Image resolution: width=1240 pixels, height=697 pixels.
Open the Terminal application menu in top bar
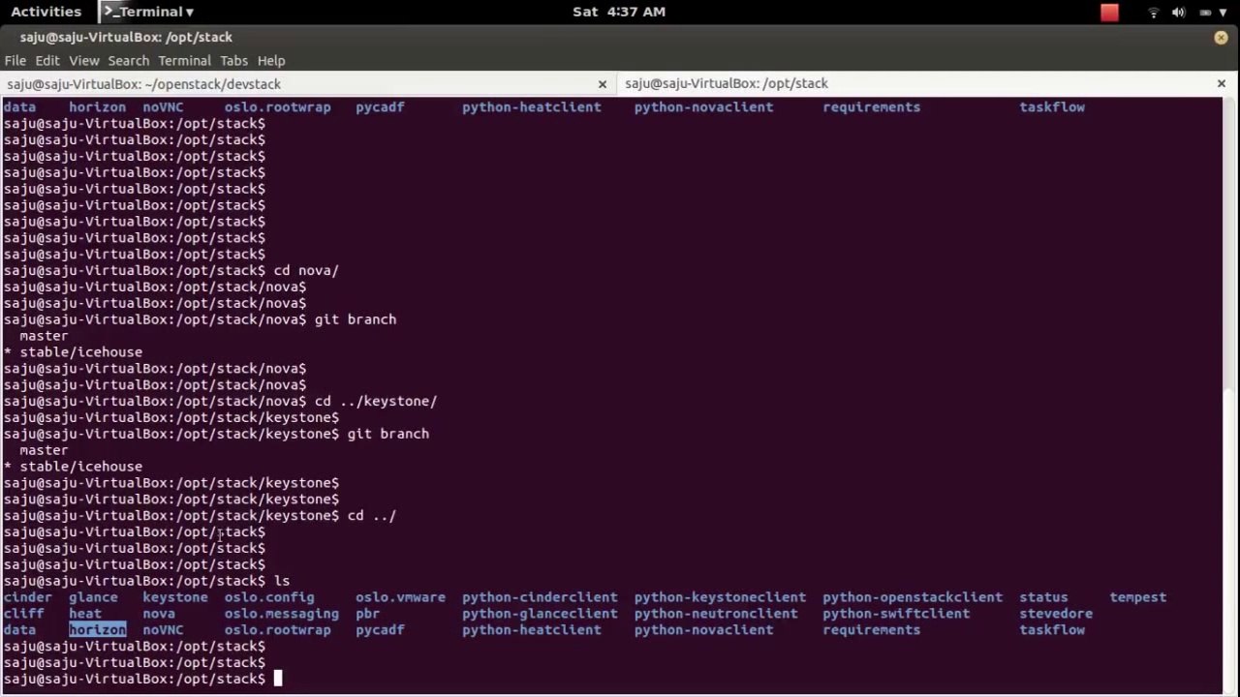(148, 12)
